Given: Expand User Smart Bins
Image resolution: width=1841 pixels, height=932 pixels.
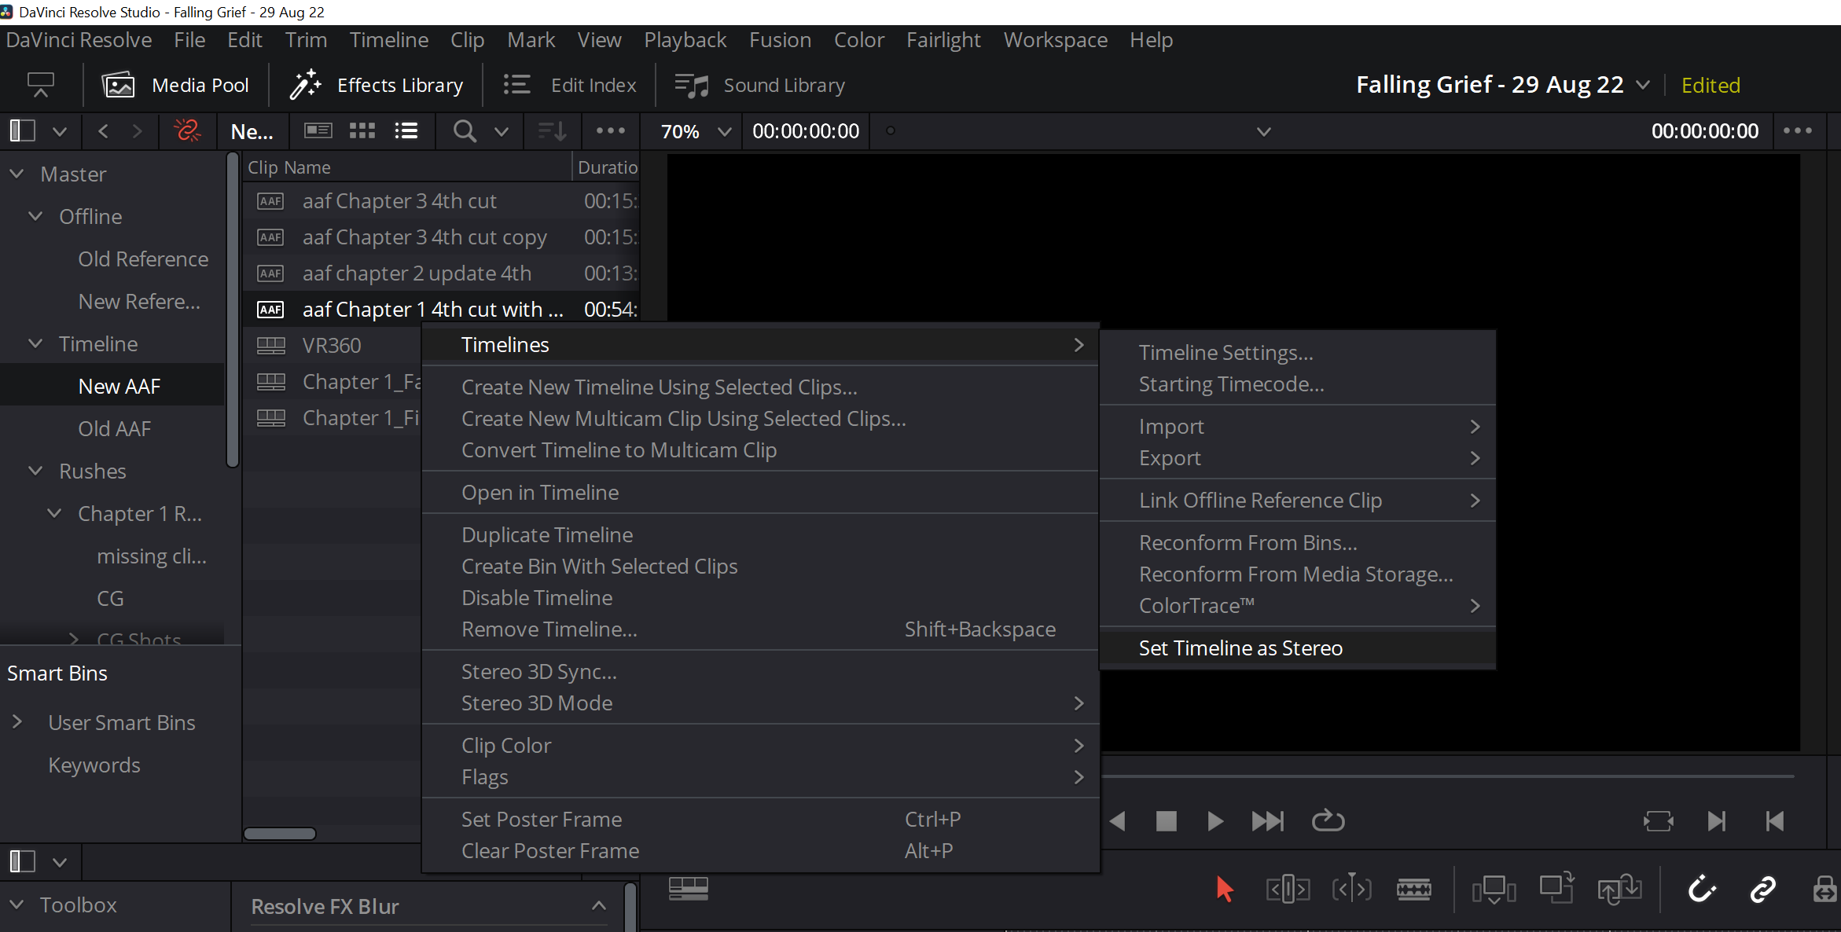Looking at the screenshot, I should point(17,721).
